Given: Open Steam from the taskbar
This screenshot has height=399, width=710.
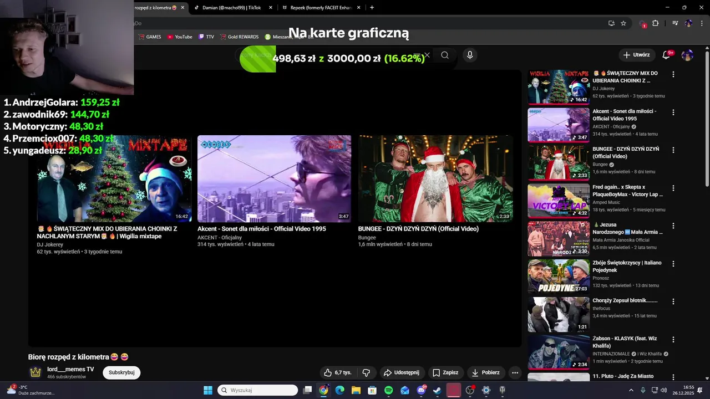Looking at the screenshot, I should click(x=437, y=390).
